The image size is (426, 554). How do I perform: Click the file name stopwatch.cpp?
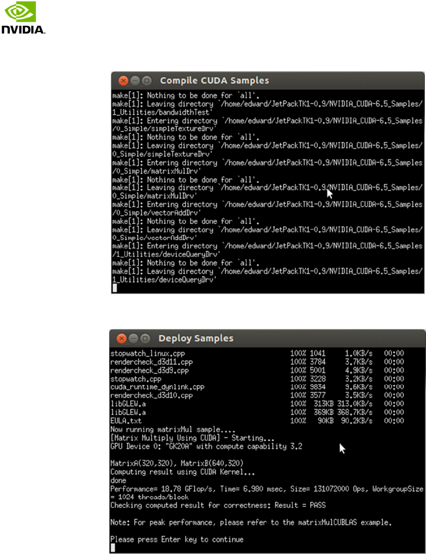click(x=136, y=379)
